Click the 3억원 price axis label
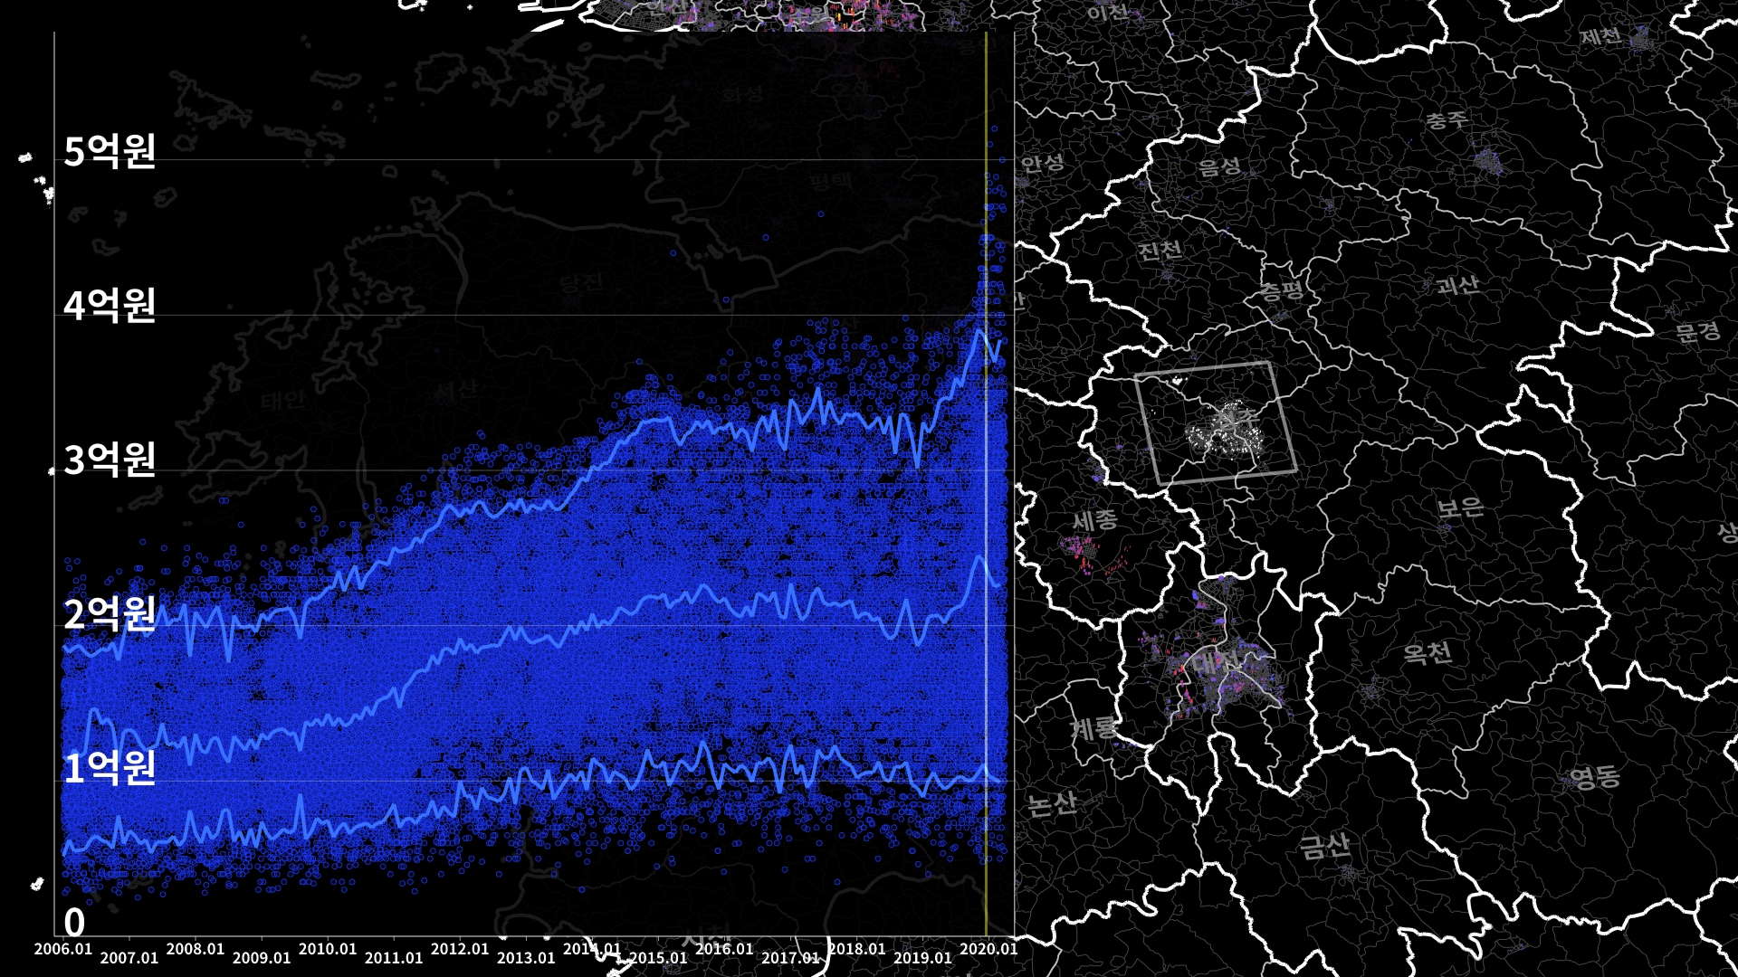The image size is (1738, 977). (110, 460)
